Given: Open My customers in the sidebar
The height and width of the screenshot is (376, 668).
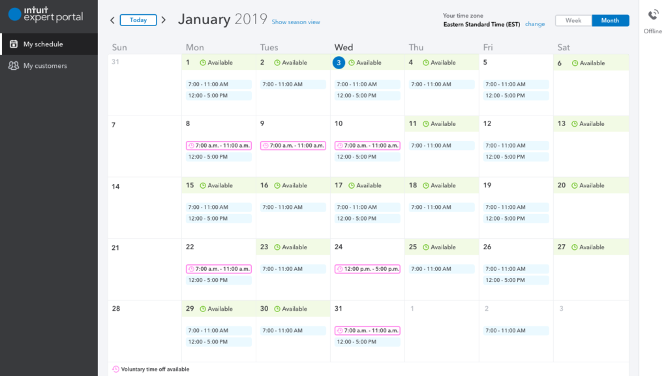Looking at the screenshot, I should (45, 66).
